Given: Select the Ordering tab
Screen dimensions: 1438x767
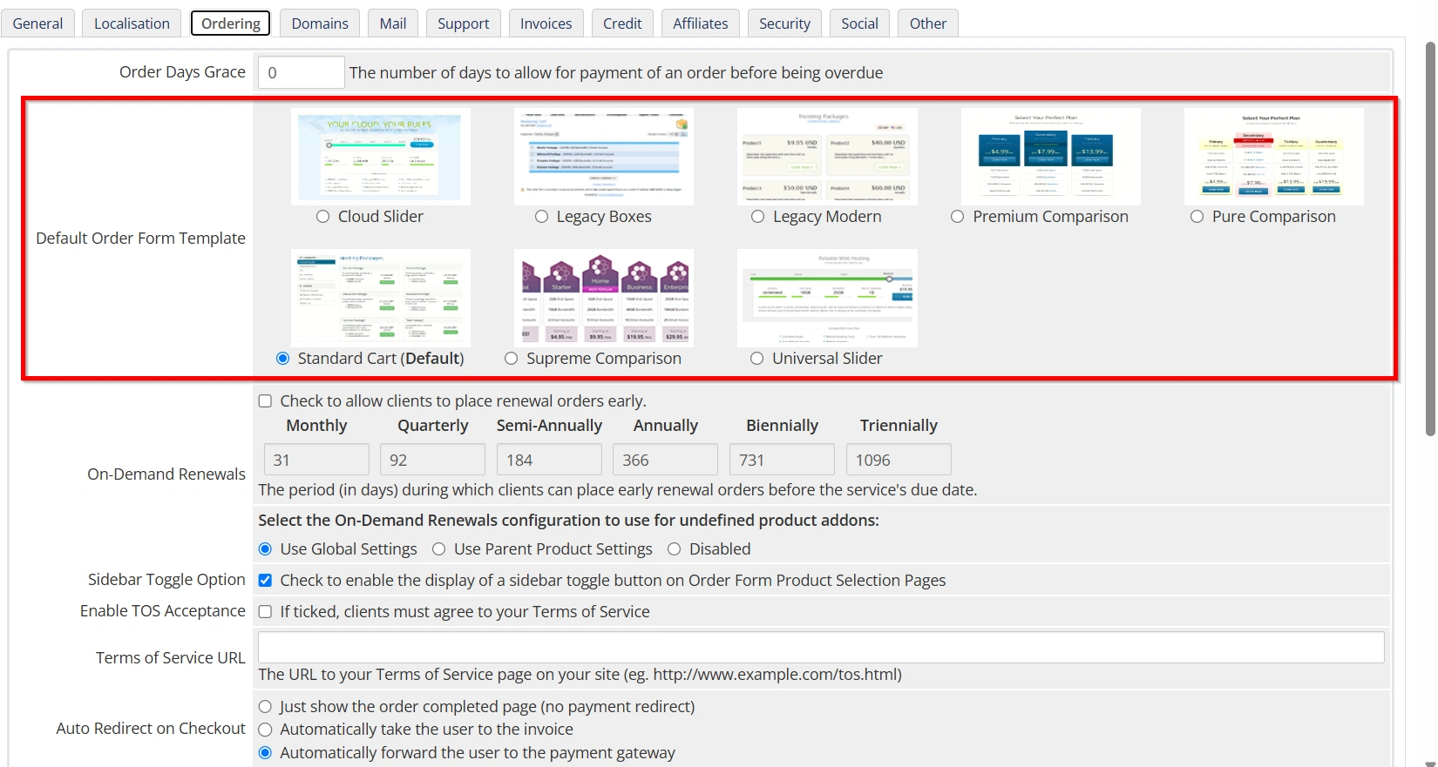Looking at the screenshot, I should pos(231,24).
